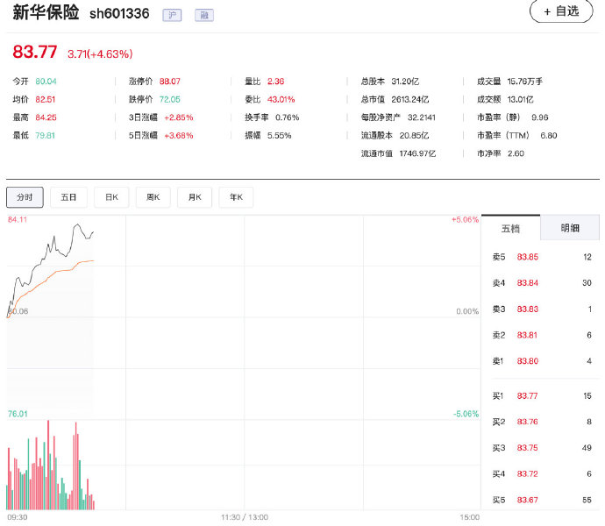This screenshot has height=526, width=605.
Task: Click the 84.11 top price axis label
Action: click(x=18, y=219)
